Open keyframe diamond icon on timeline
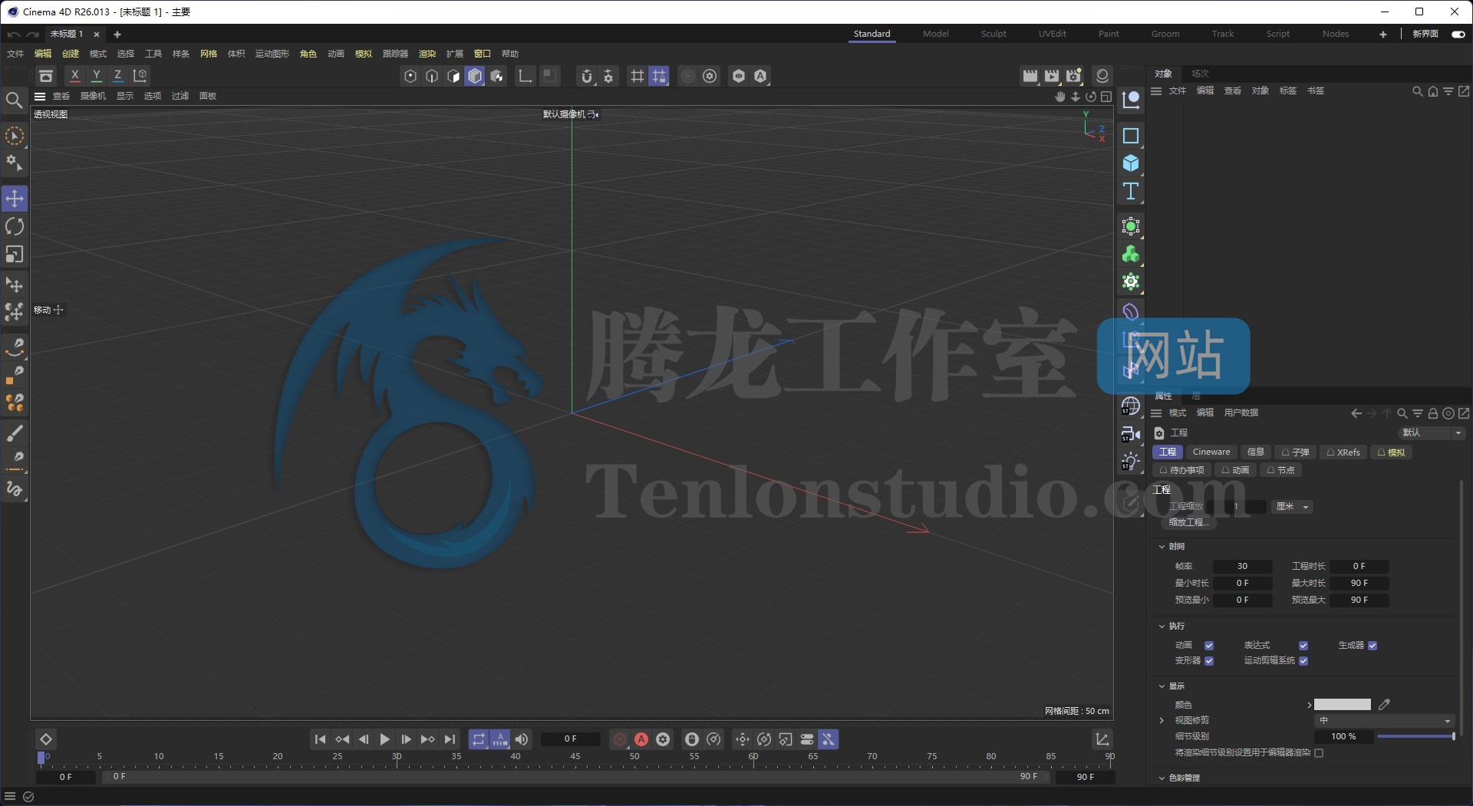The image size is (1473, 806). point(46,739)
